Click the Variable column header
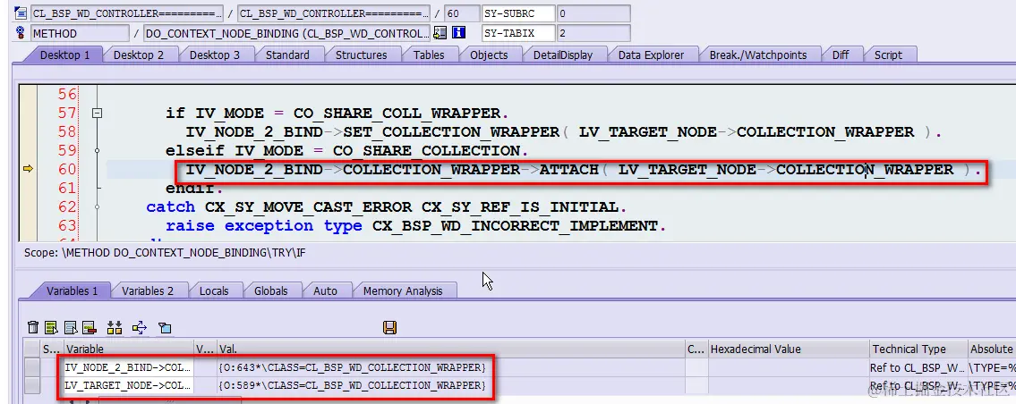 (x=128, y=349)
